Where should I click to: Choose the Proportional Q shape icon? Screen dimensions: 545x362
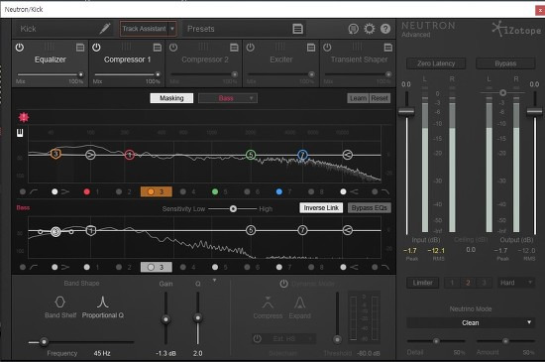click(102, 302)
